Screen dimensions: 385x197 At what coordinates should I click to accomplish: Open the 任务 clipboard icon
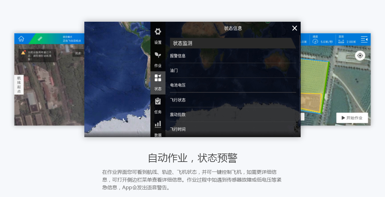pyautogui.click(x=158, y=101)
